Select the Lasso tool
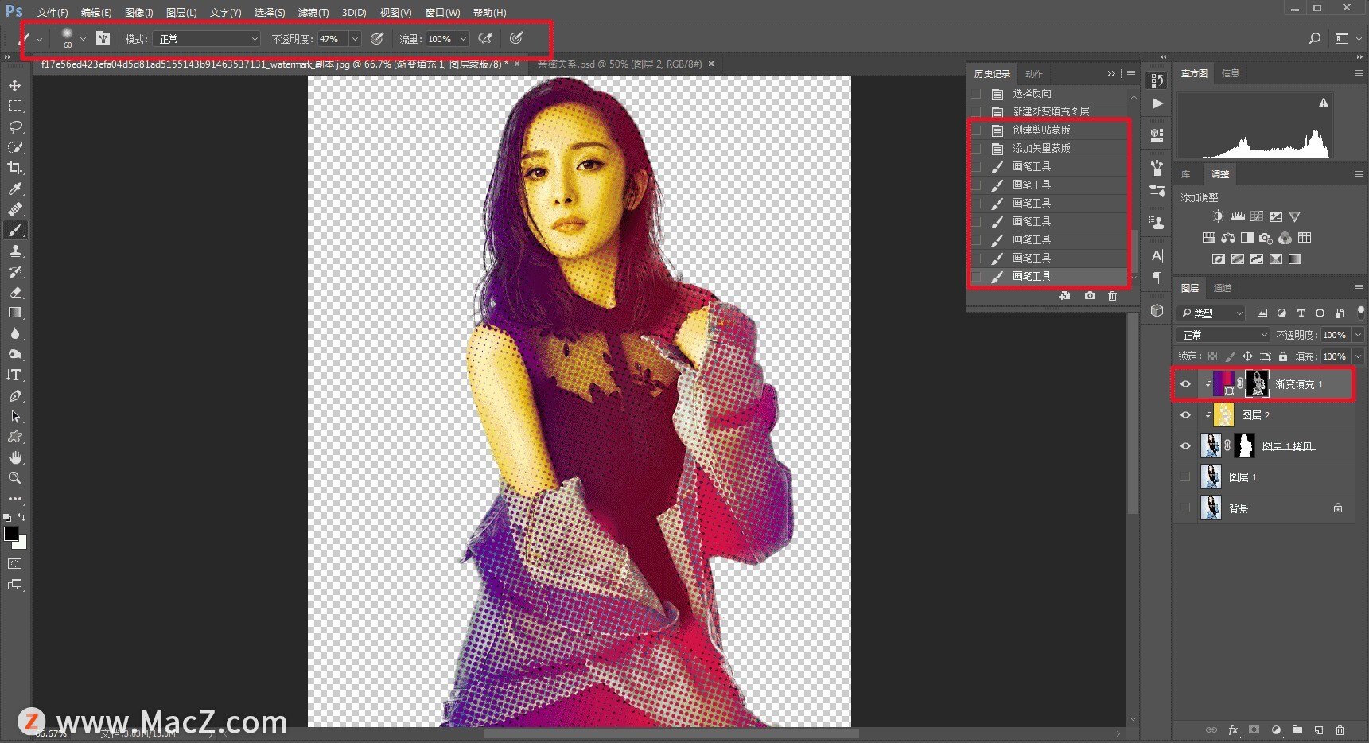The width and height of the screenshot is (1369, 743). 15,126
